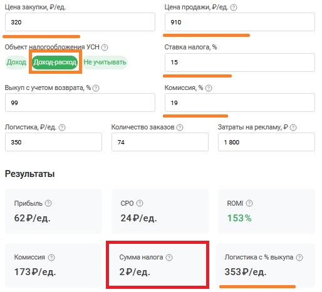Click the help icon next to Прибыль result
322x292 pixels.
(48, 203)
